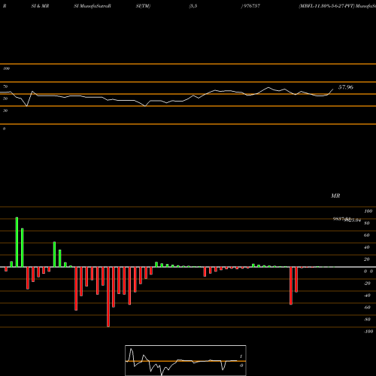376x376 pixels.
Task: Click the tallest green histogram bar
Action: 17,242
